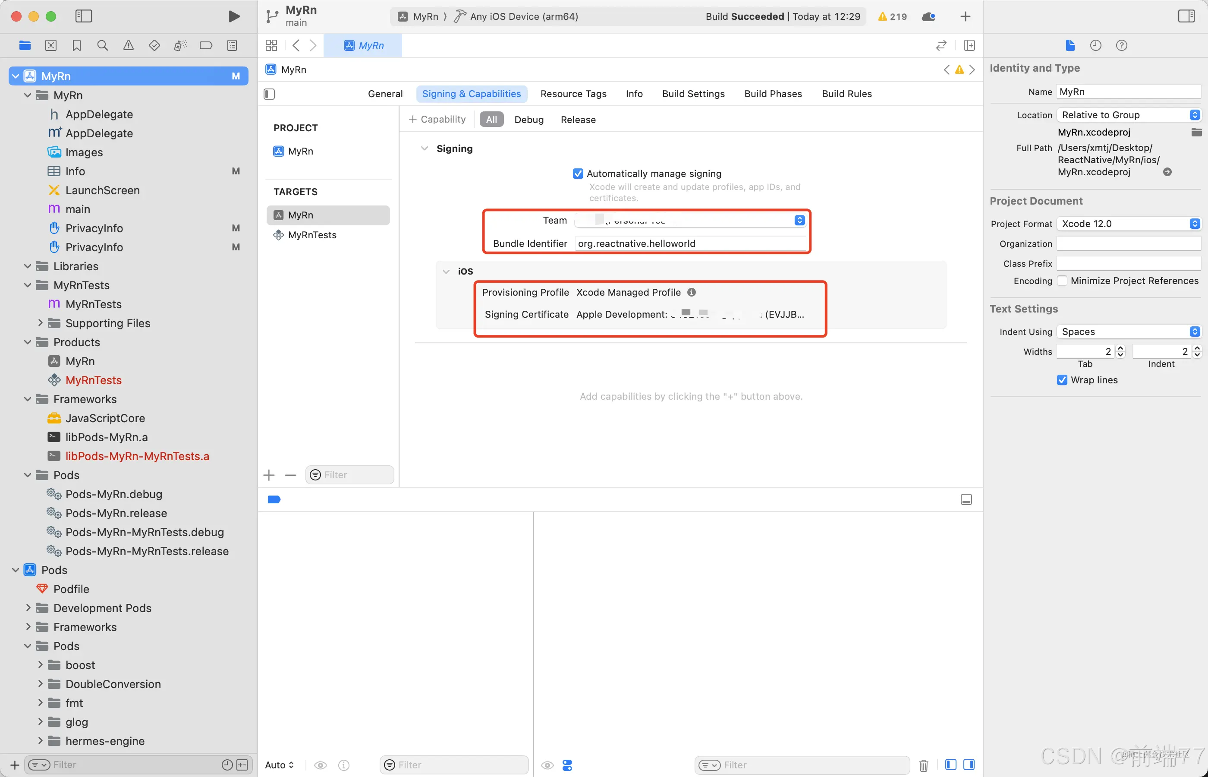
Task: Show the Bookmark navigator
Action: (77, 45)
